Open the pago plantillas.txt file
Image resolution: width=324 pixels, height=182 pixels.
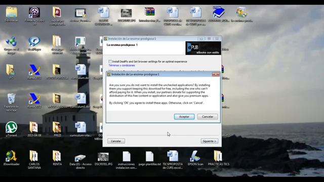[149, 158]
